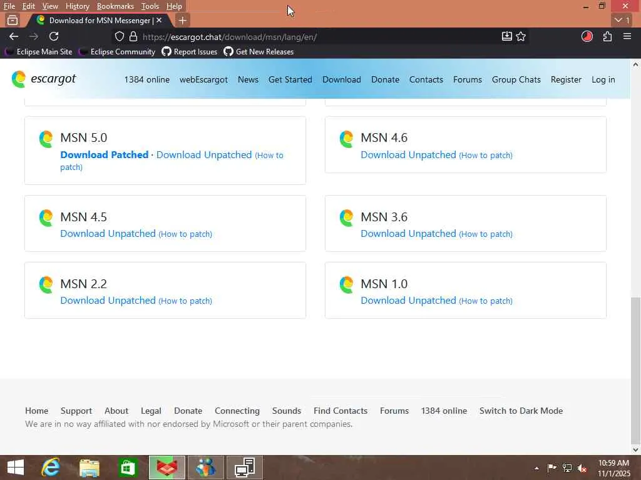Click Switch to Dark Mode in footer

[521, 411]
